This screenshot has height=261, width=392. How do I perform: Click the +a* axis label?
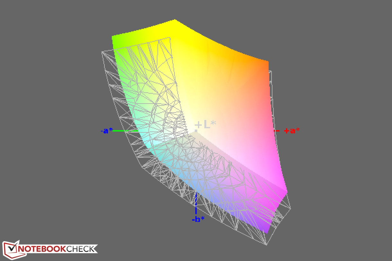(x=291, y=130)
